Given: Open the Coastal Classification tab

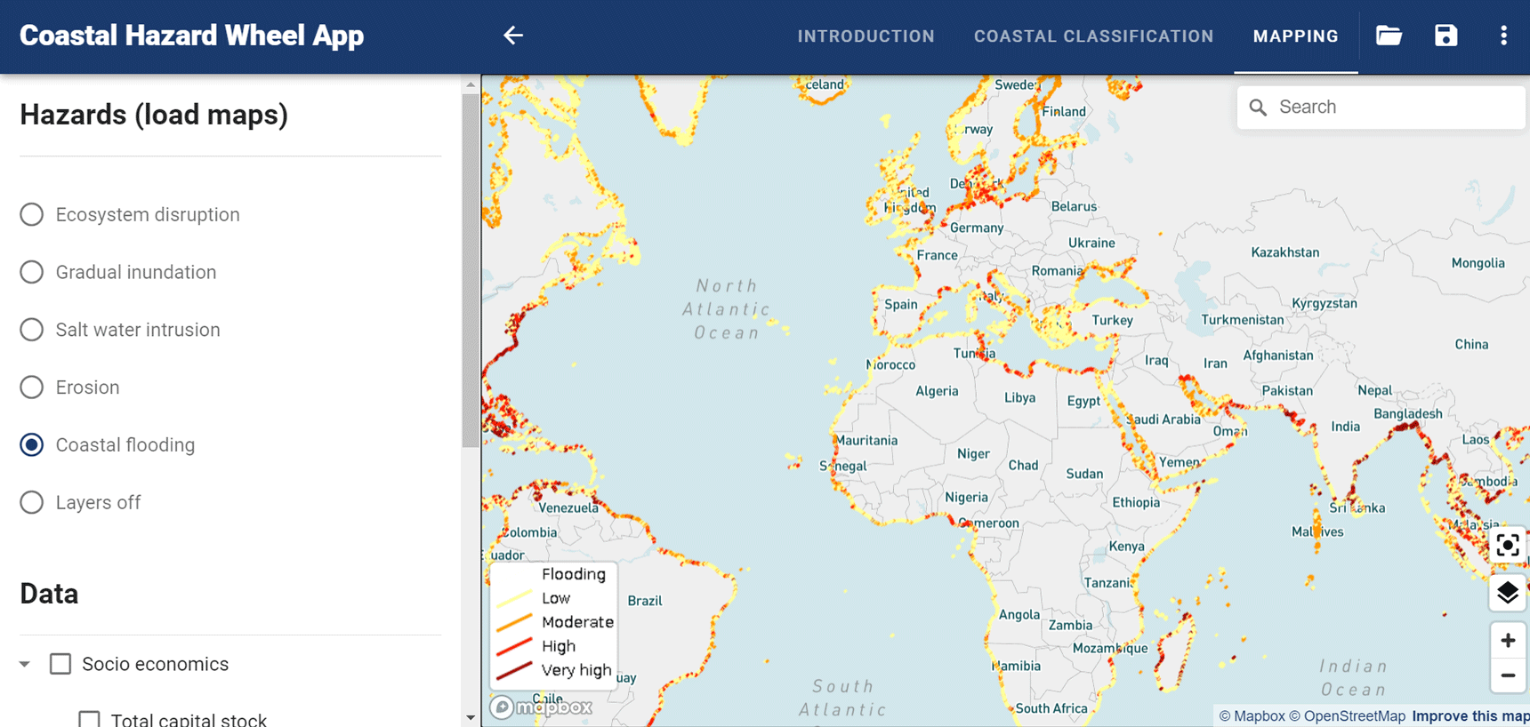Looking at the screenshot, I should (x=1093, y=36).
